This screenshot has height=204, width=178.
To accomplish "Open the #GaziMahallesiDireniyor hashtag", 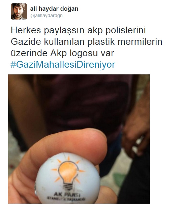I will 63,65.
